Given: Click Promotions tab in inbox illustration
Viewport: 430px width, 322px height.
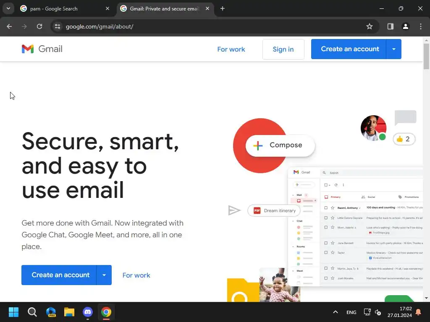Looking at the screenshot, I should coord(408,197).
